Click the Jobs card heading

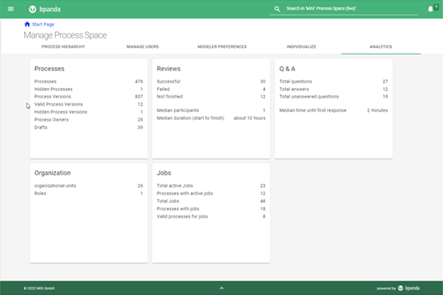pos(164,173)
